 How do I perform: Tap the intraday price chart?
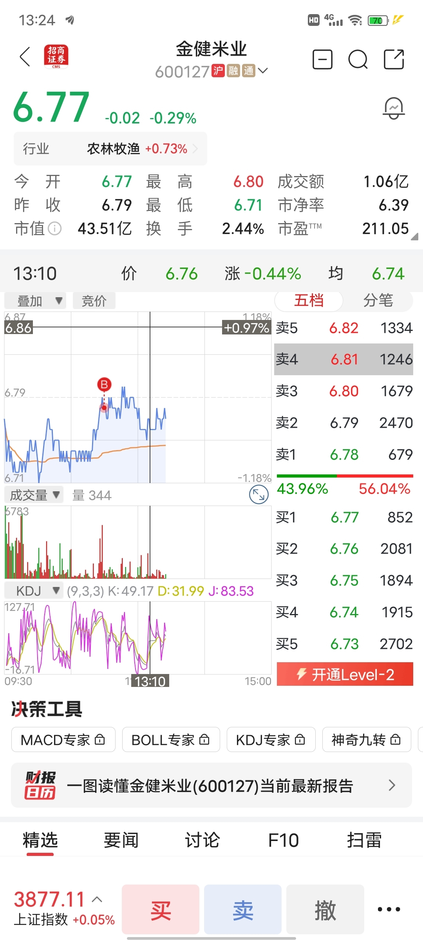coord(138,397)
